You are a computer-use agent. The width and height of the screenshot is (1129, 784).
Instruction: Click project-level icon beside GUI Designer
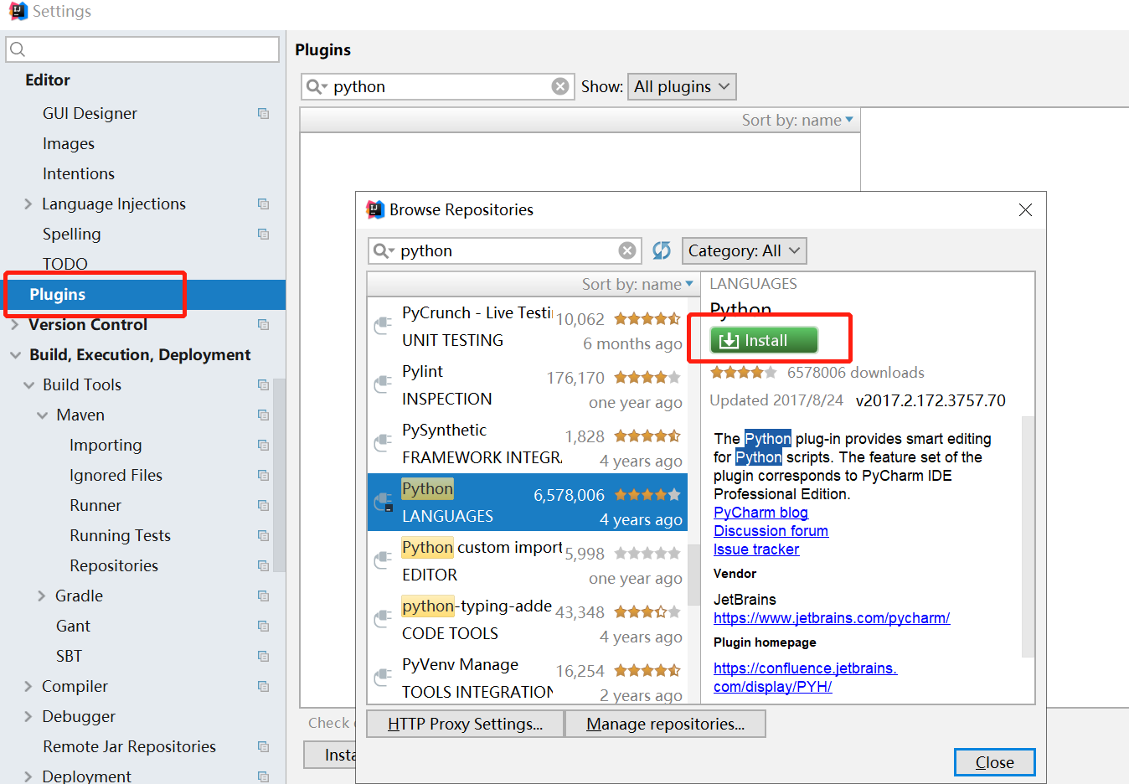click(x=264, y=113)
